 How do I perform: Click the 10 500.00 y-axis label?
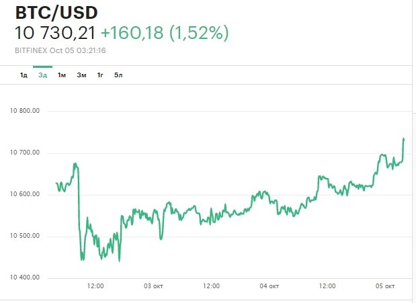point(25,236)
